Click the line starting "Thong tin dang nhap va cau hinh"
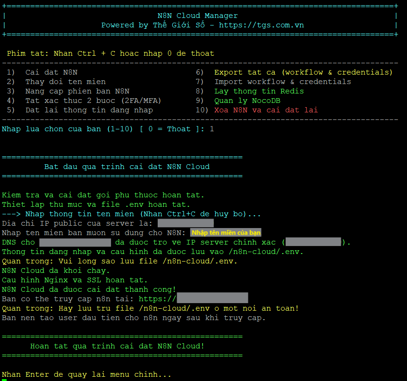The width and height of the screenshot is (407, 381). (x=153, y=252)
